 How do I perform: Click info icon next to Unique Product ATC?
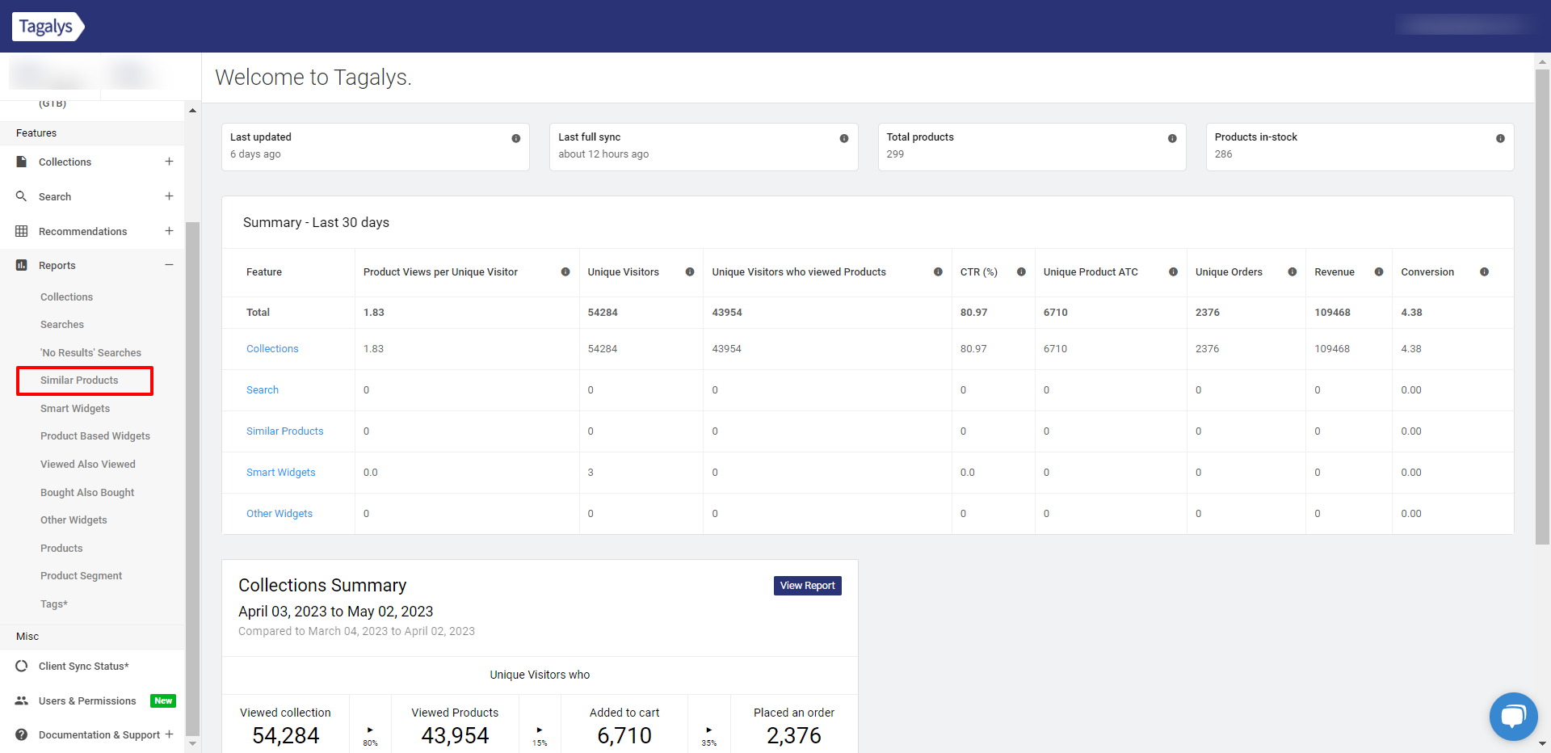coord(1173,271)
